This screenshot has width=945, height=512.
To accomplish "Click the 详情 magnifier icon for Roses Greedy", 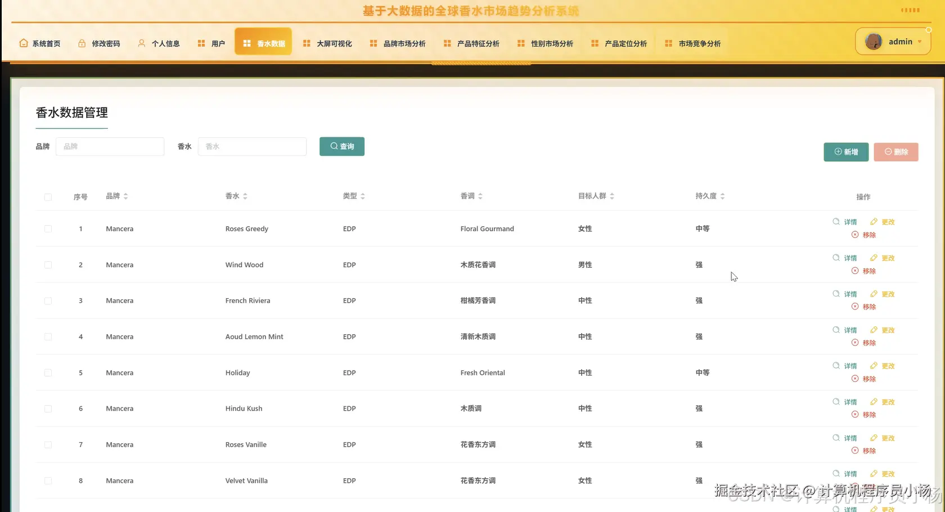I will coord(836,221).
